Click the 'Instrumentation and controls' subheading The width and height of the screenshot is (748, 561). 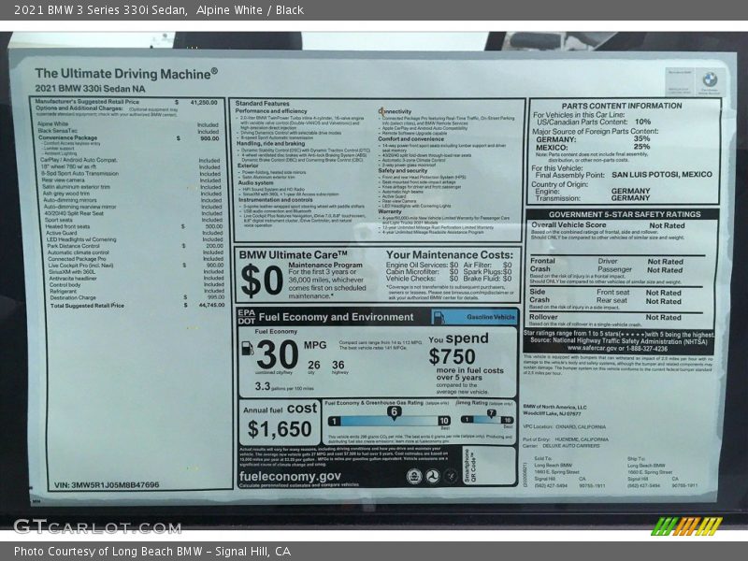[x=275, y=200]
